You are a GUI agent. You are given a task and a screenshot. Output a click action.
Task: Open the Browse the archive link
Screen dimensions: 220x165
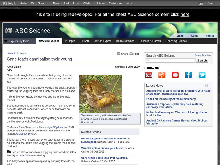click(x=203, y=55)
